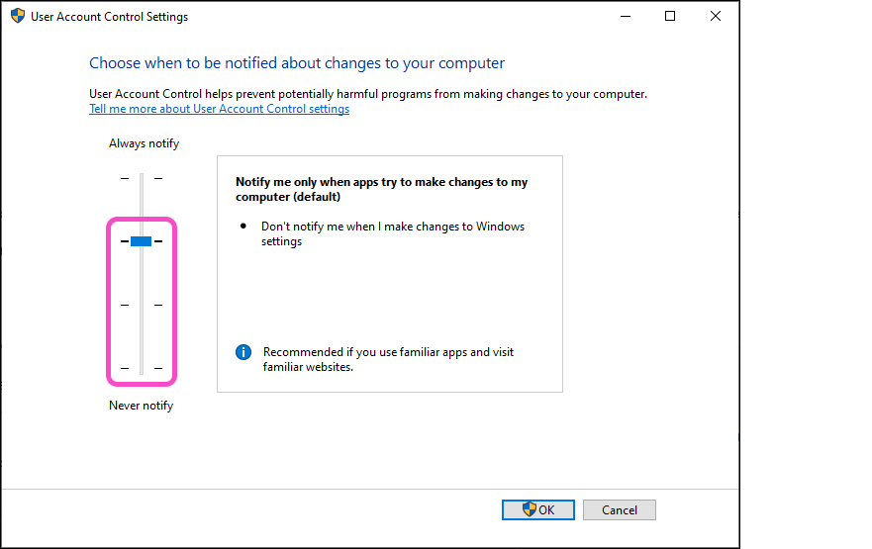Minimize the User Account Control Settings window
Image resolution: width=872 pixels, height=549 pixels.
(625, 17)
